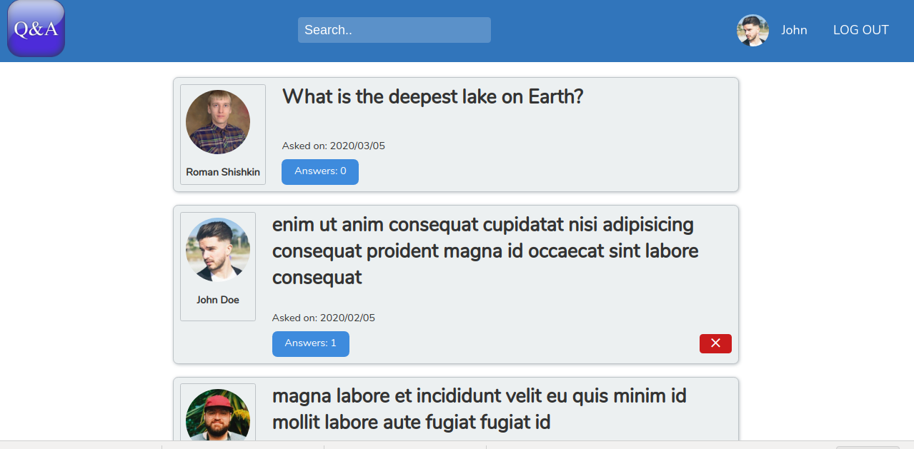
Task: Open the Answers: 1 button
Action: point(311,343)
